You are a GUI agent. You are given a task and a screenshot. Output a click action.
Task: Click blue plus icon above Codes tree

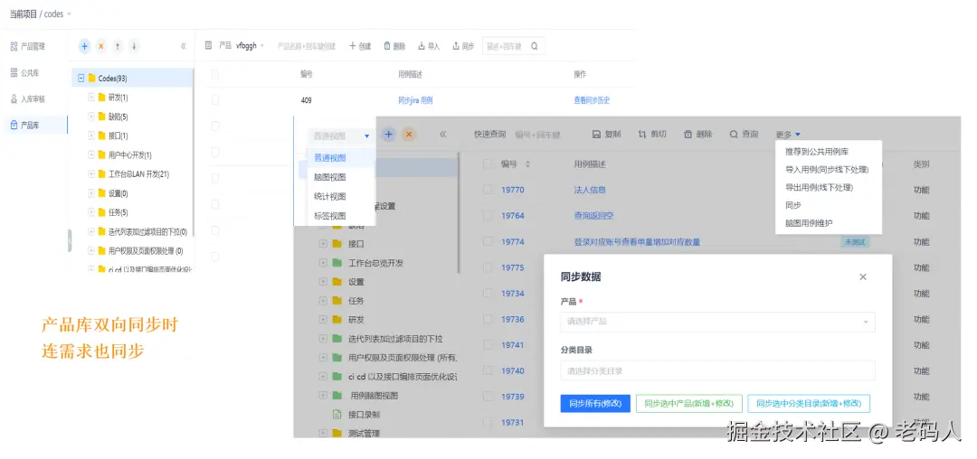tap(85, 46)
